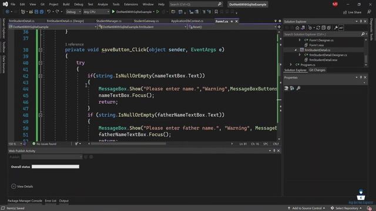Viewport: 376px width, 211px height.
Task: Click search magnifier in title bar
Action: (x=219, y=4)
